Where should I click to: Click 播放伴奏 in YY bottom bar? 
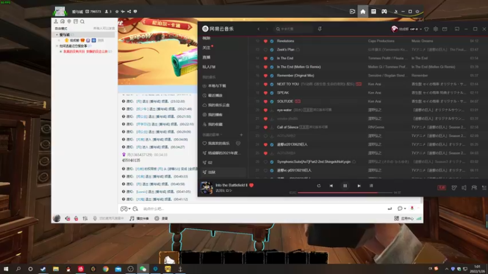click(x=139, y=219)
